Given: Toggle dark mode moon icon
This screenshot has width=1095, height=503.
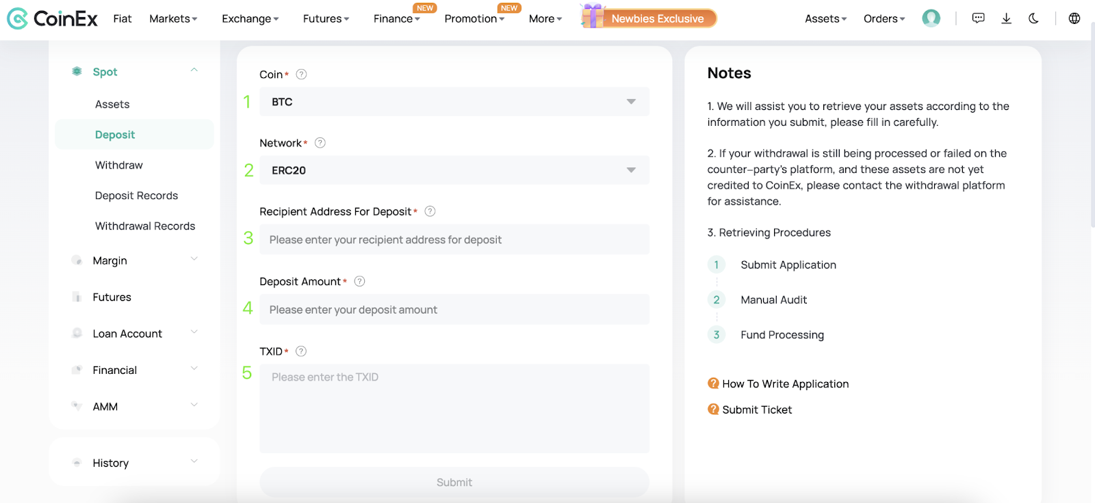Looking at the screenshot, I should [1033, 18].
